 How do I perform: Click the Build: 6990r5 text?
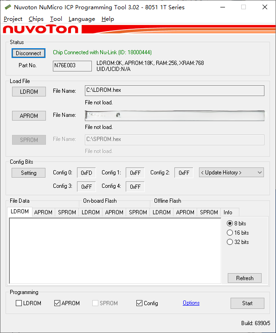coord(256,323)
